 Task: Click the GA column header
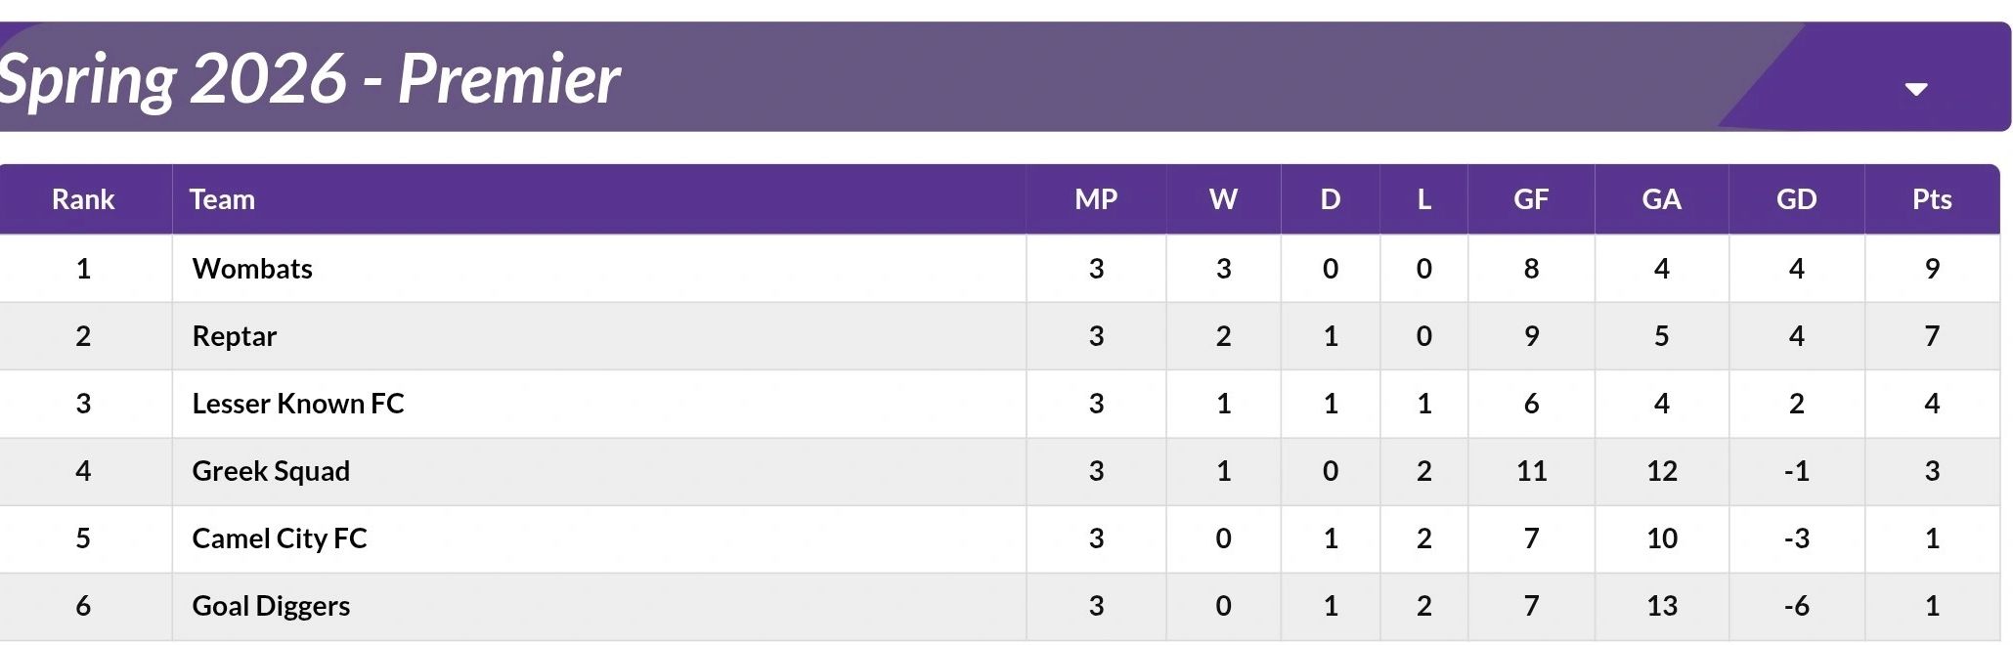click(x=1661, y=199)
